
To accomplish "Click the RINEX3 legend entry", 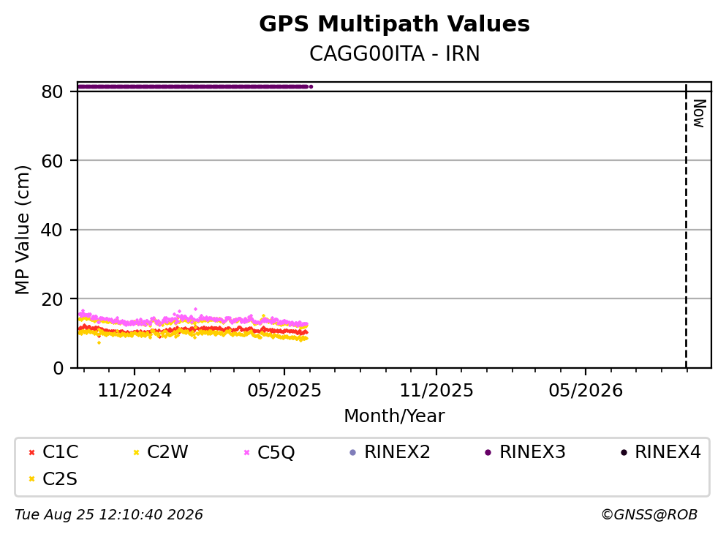I will [x=525, y=452].
